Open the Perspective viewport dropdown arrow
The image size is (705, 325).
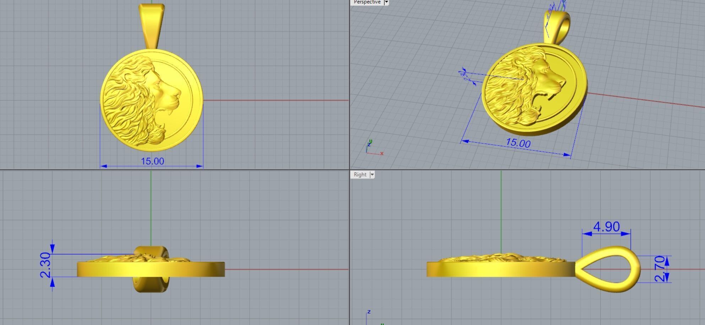coord(386,2)
